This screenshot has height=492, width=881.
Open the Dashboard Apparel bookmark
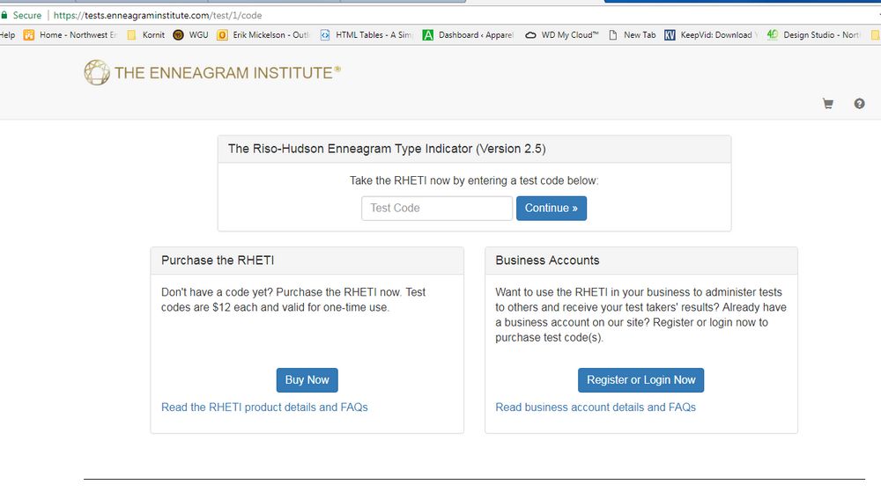point(468,35)
